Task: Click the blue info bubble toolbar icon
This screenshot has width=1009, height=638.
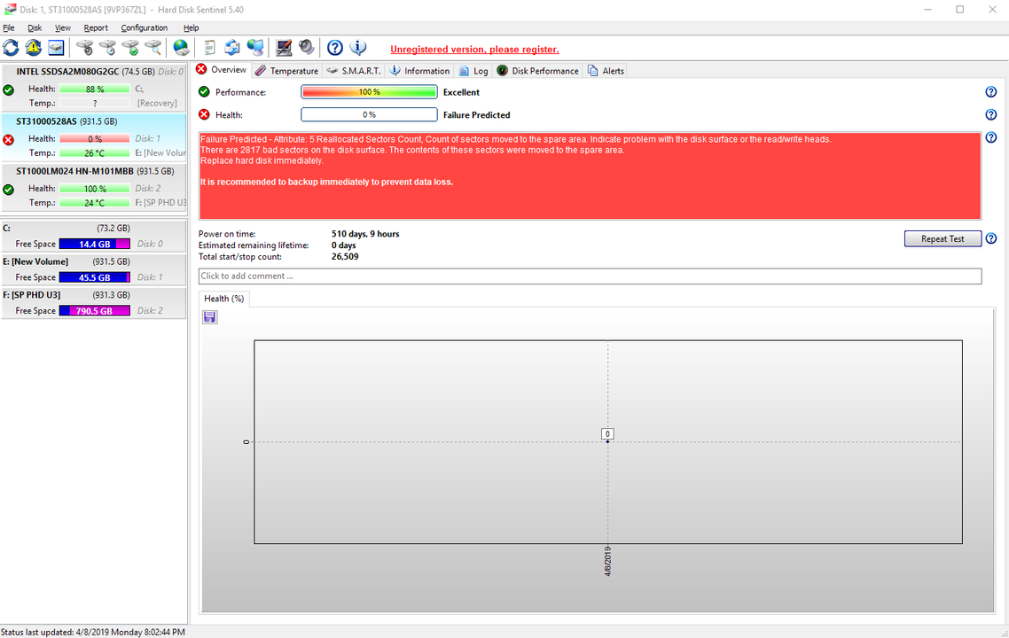Action: 358,48
